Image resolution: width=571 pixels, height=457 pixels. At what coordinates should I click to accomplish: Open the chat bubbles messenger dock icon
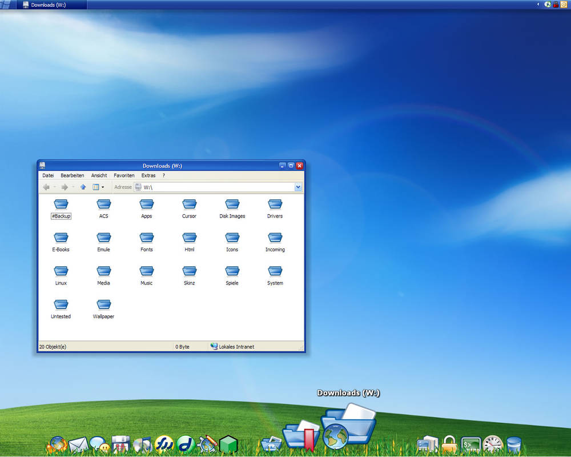pos(99,444)
